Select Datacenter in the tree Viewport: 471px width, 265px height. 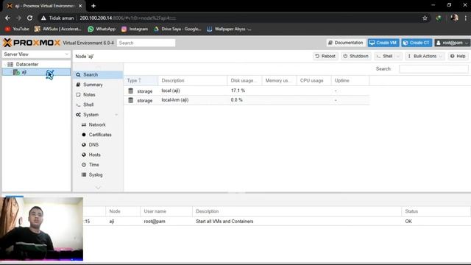tap(27, 64)
